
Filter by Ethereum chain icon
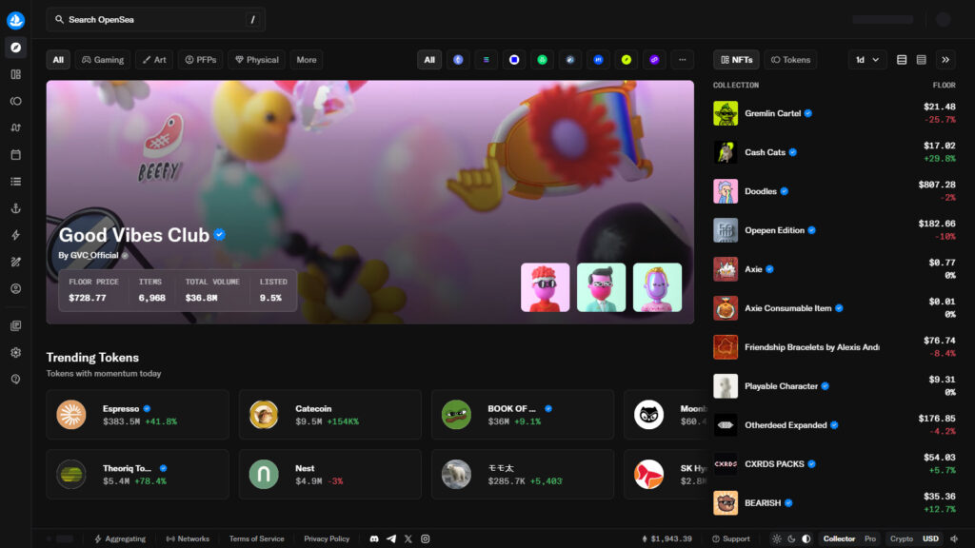pos(458,60)
